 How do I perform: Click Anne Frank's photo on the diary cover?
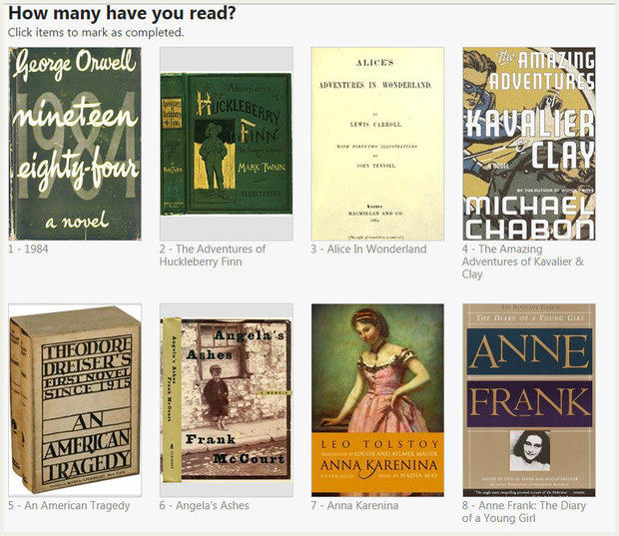tap(529, 450)
